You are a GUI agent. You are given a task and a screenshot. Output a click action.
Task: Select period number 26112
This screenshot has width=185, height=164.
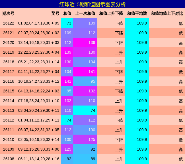(x=9, y=120)
